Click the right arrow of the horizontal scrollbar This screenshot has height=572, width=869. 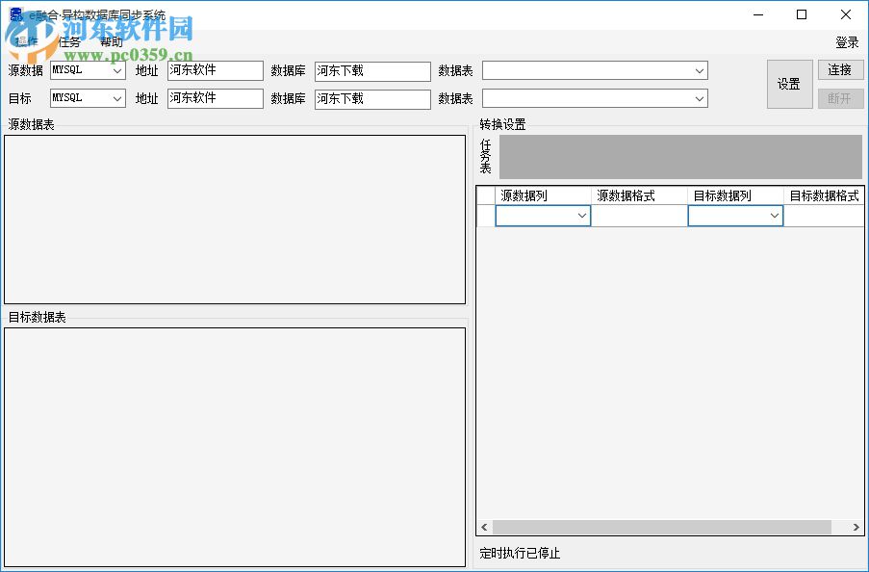pos(855,527)
